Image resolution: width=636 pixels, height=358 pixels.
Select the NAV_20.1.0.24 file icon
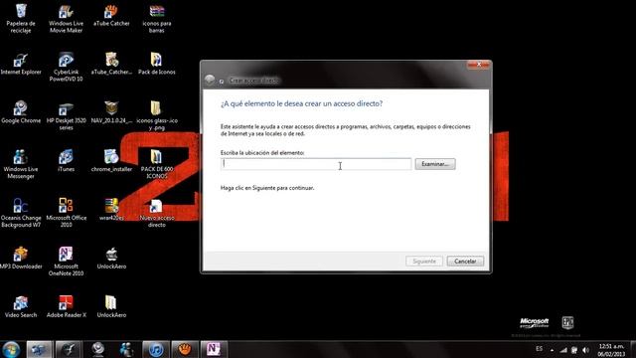coord(111,112)
